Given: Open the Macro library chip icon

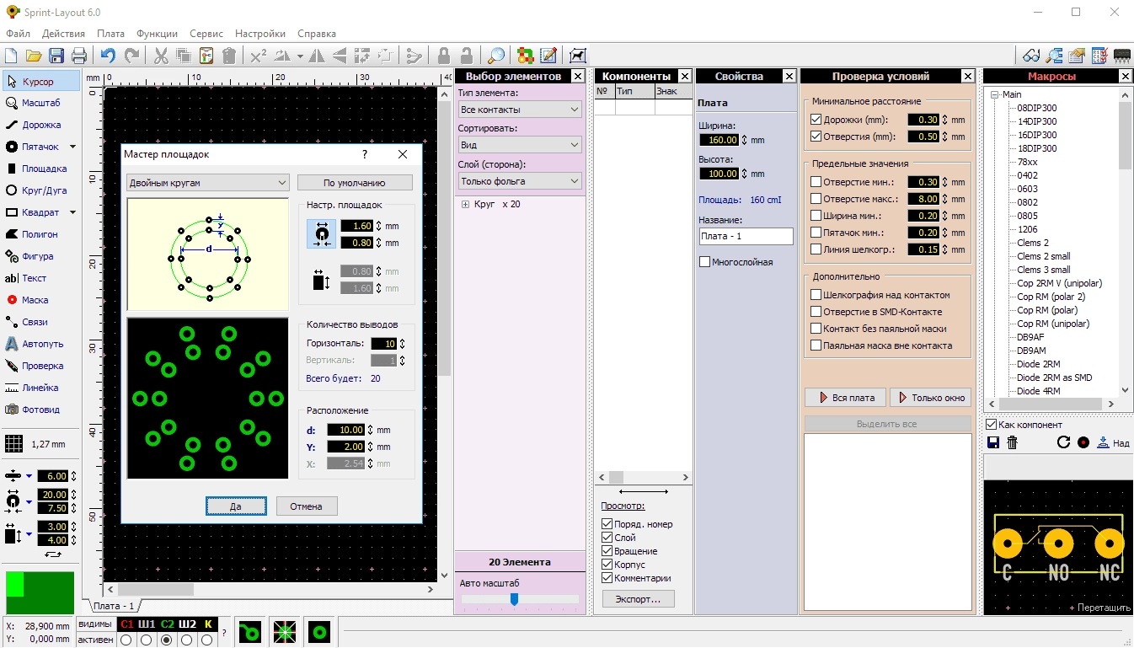Looking at the screenshot, I should [x=1121, y=56].
